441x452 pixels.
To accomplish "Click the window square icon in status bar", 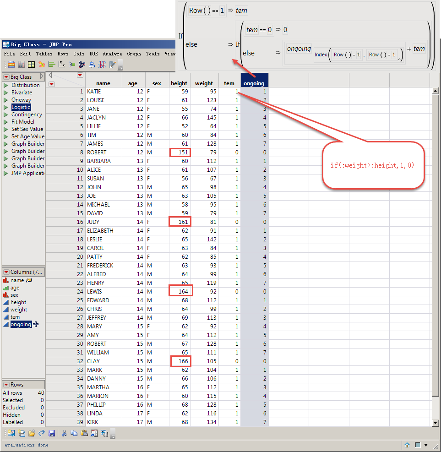I will click(418, 445).
